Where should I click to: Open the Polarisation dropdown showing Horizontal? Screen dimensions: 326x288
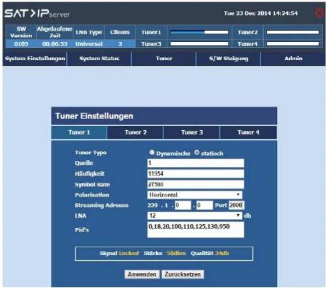pyautogui.click(x=195, y=195)
